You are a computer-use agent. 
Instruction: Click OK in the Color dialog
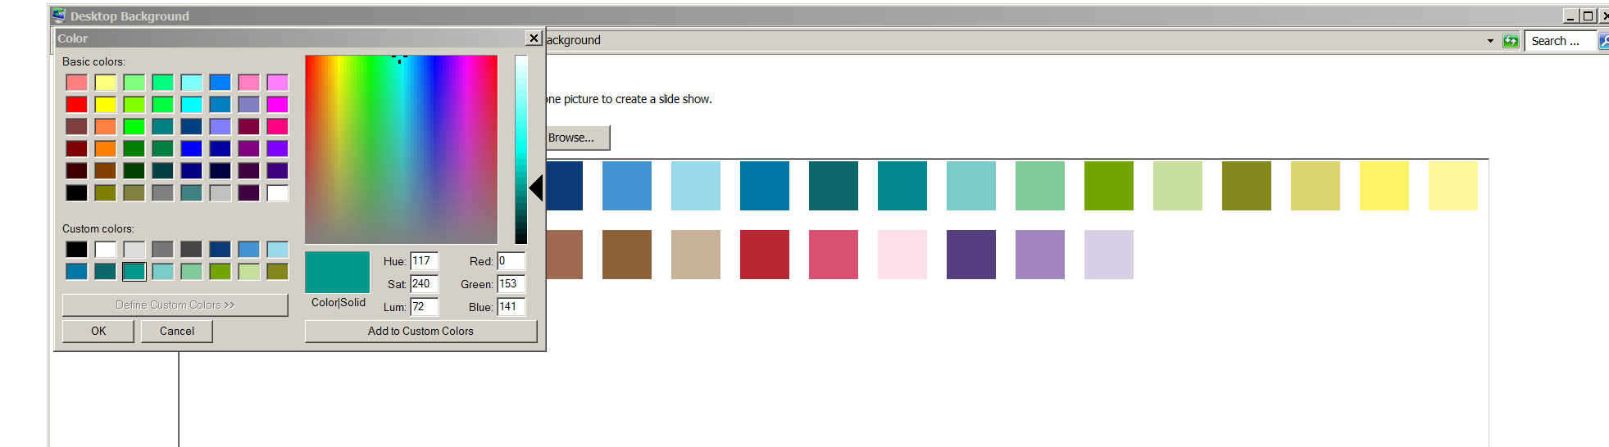click(98, 331)
